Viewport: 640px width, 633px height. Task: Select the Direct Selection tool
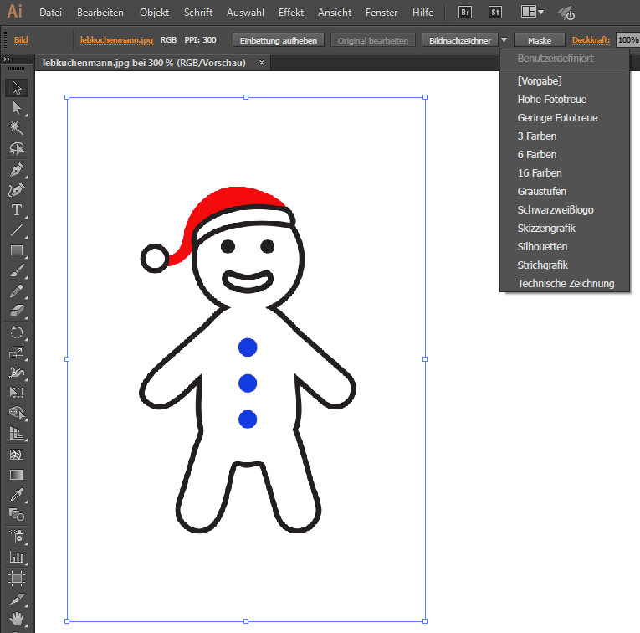16,108
